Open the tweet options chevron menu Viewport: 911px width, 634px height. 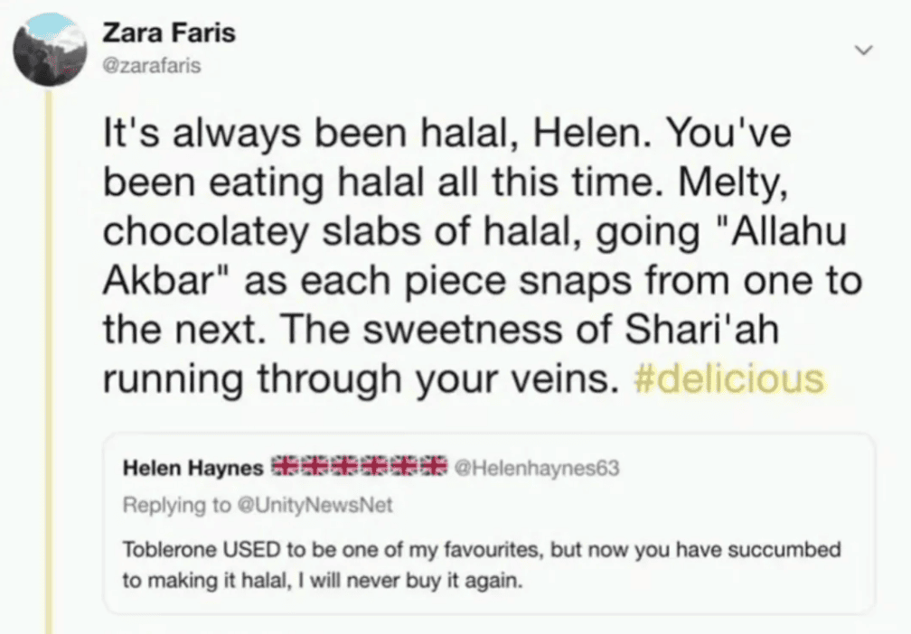[x=863, y=50]
